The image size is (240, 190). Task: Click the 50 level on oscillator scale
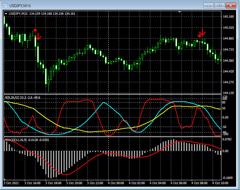point(224,108)
